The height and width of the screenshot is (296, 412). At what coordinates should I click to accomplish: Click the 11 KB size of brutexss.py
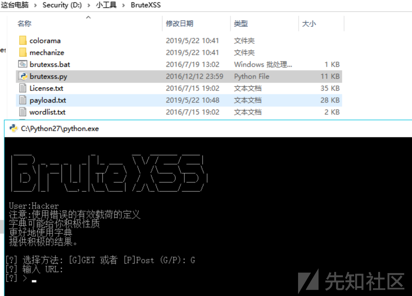tap(330, 76)
